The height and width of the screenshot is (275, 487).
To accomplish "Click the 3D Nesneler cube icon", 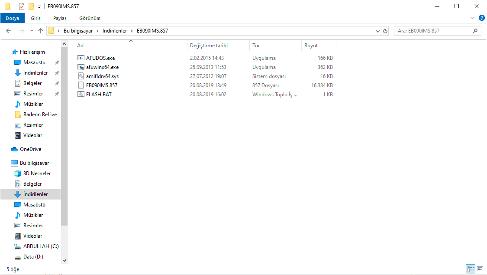I will [x=18, y=173].
